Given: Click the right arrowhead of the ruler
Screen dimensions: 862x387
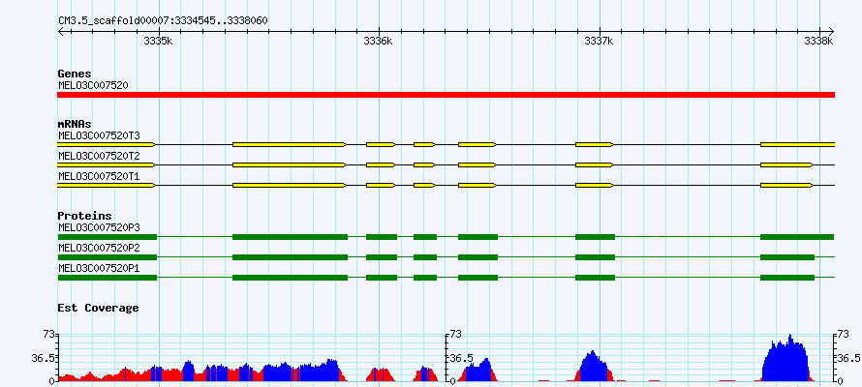Looking at the screenshot, I should (x=831, y=31).
